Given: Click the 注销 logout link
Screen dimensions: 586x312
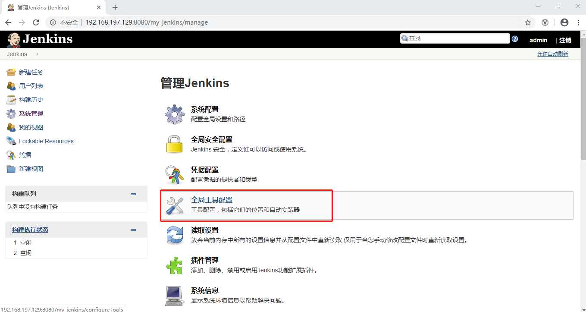Looking at the screenshot, I should pos(565,40).
